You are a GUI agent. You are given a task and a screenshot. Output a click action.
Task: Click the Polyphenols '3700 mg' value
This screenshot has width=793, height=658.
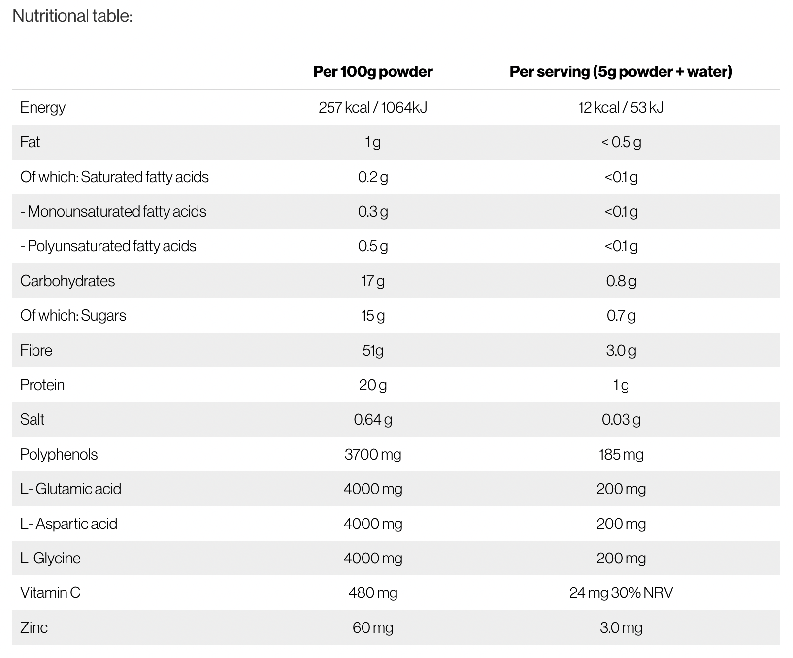(x=373, y=454)
